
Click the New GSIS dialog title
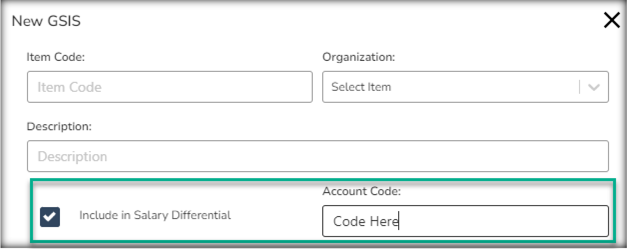46,21
